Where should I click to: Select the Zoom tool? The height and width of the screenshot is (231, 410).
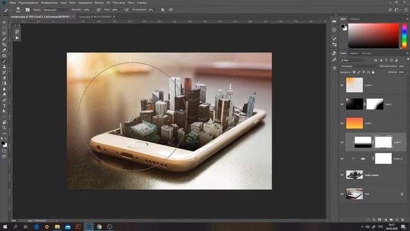pyautogui.click(x=4, y=128)
